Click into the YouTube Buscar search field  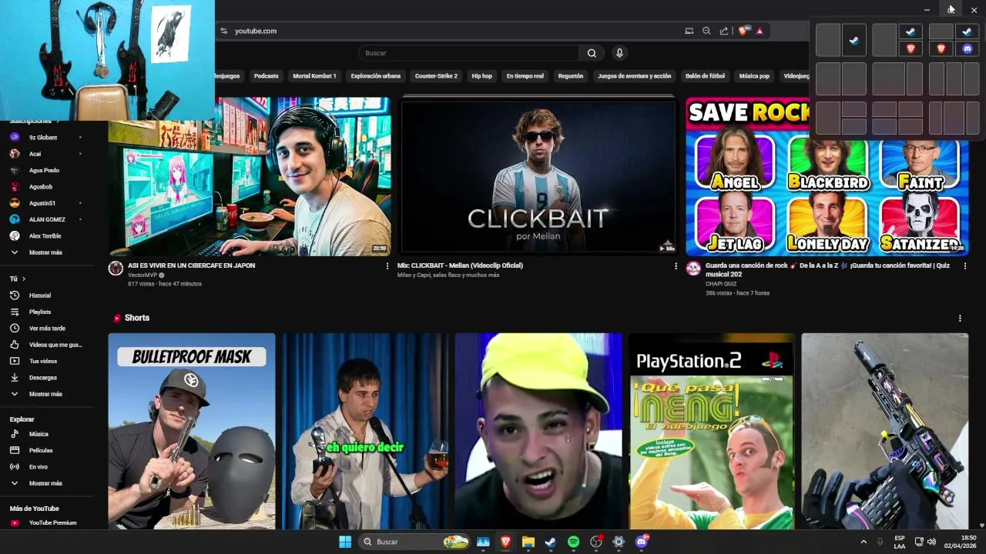tap(468, 53)
